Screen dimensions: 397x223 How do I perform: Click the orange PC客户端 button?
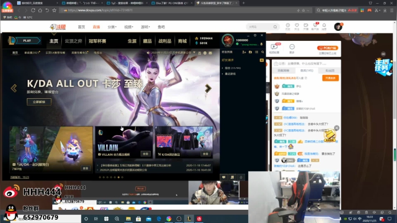pyautogui.click(x=328, y=48)
